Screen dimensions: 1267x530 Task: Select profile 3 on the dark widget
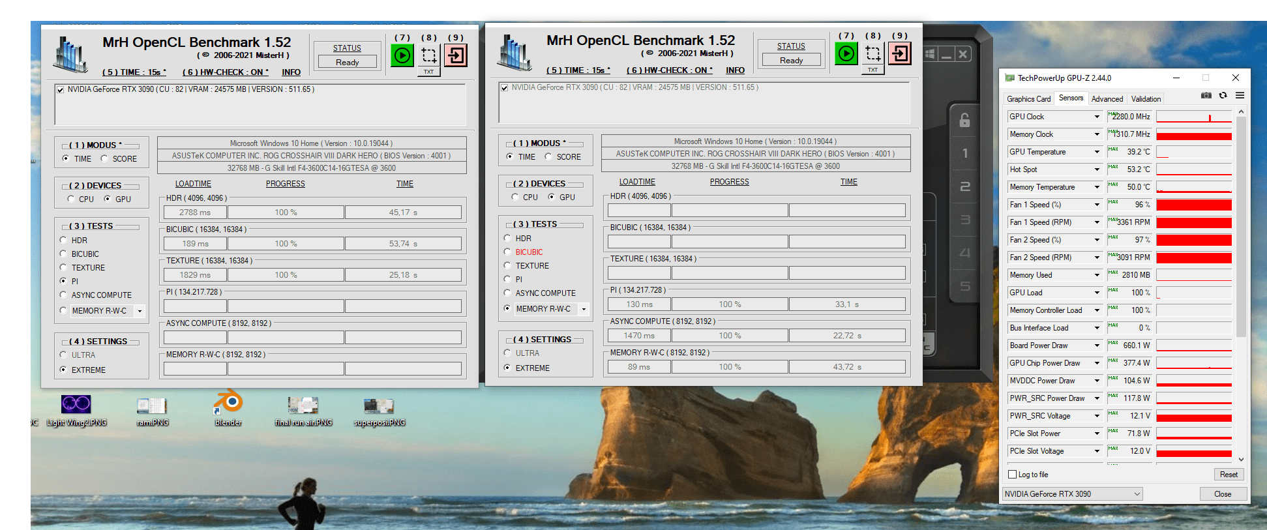tap(965, 220)
